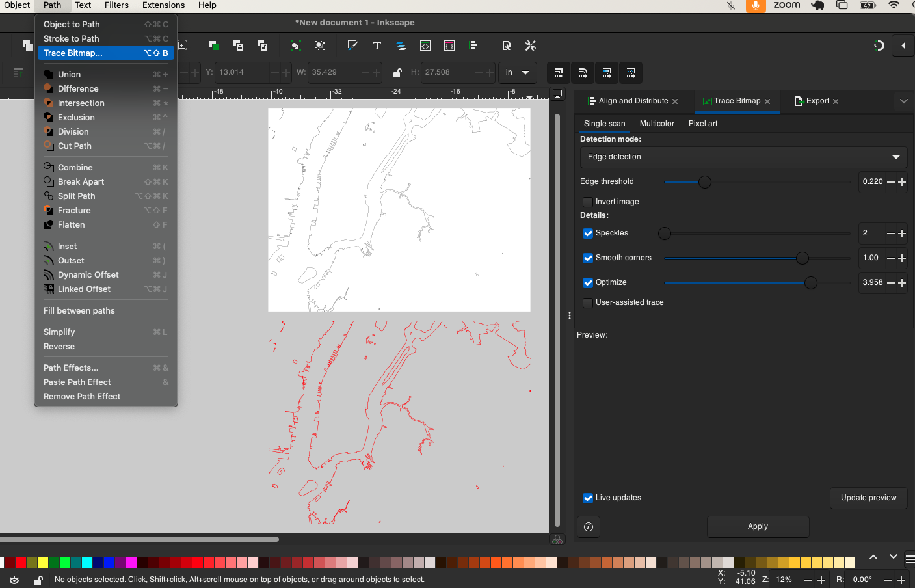Open the Edge detection mode dropdown
This screenshot has height=588, width=915.
[x=743, y=157]
